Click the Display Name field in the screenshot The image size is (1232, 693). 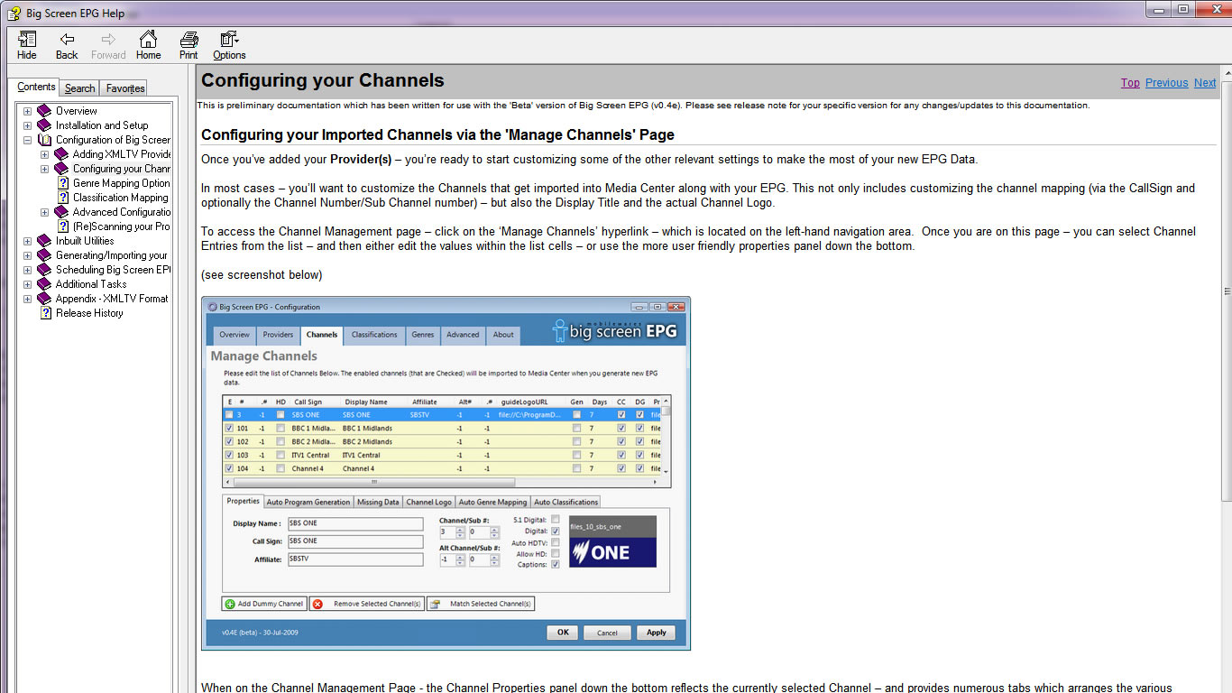(x=354, y=523)
